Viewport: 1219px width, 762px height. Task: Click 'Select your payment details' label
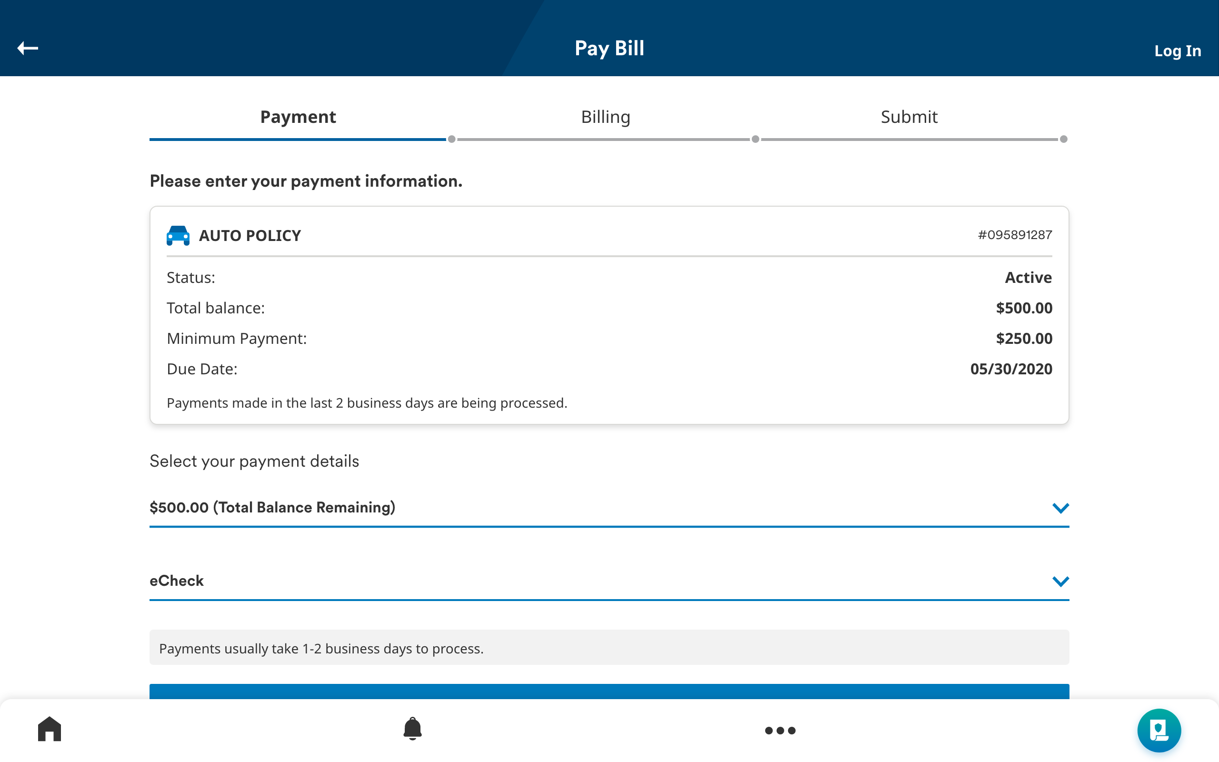tap(254, 461)
